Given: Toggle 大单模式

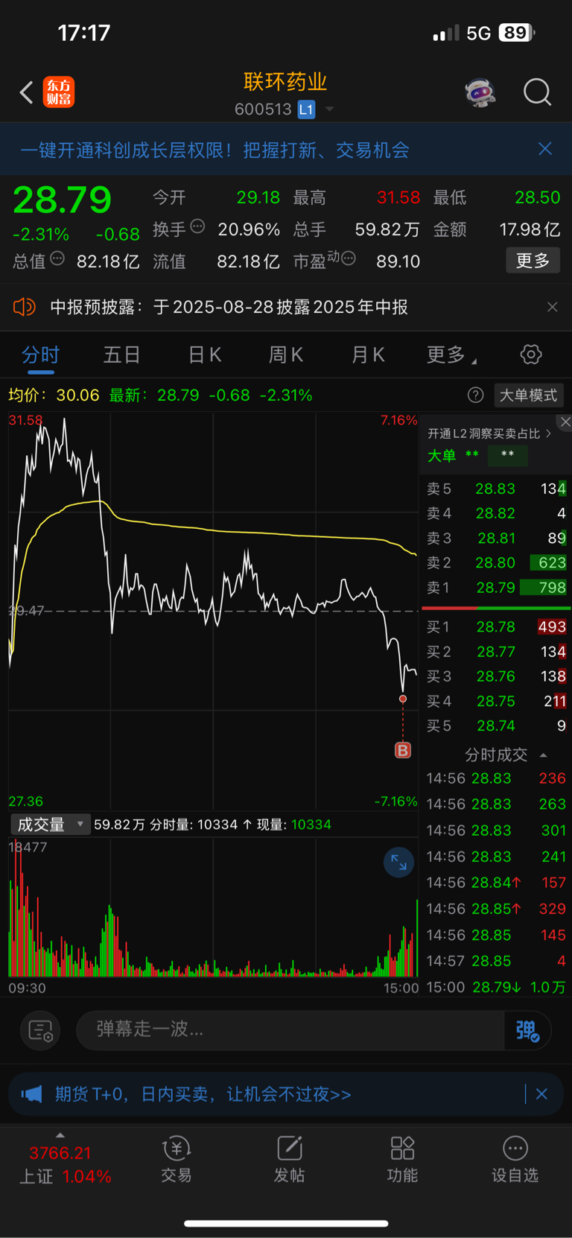Looking at the screenshot, I should 528,396.
